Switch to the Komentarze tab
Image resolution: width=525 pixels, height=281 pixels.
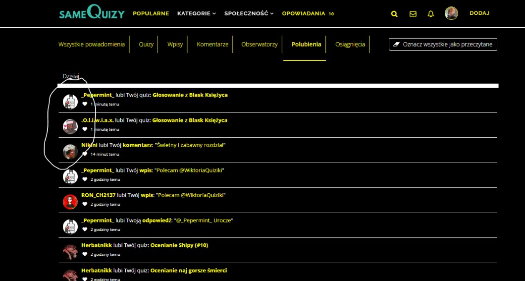[212, 44]
